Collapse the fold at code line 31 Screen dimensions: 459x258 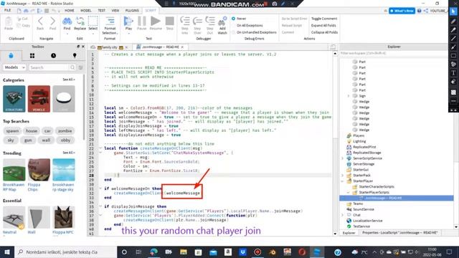[x=100, y=188]
